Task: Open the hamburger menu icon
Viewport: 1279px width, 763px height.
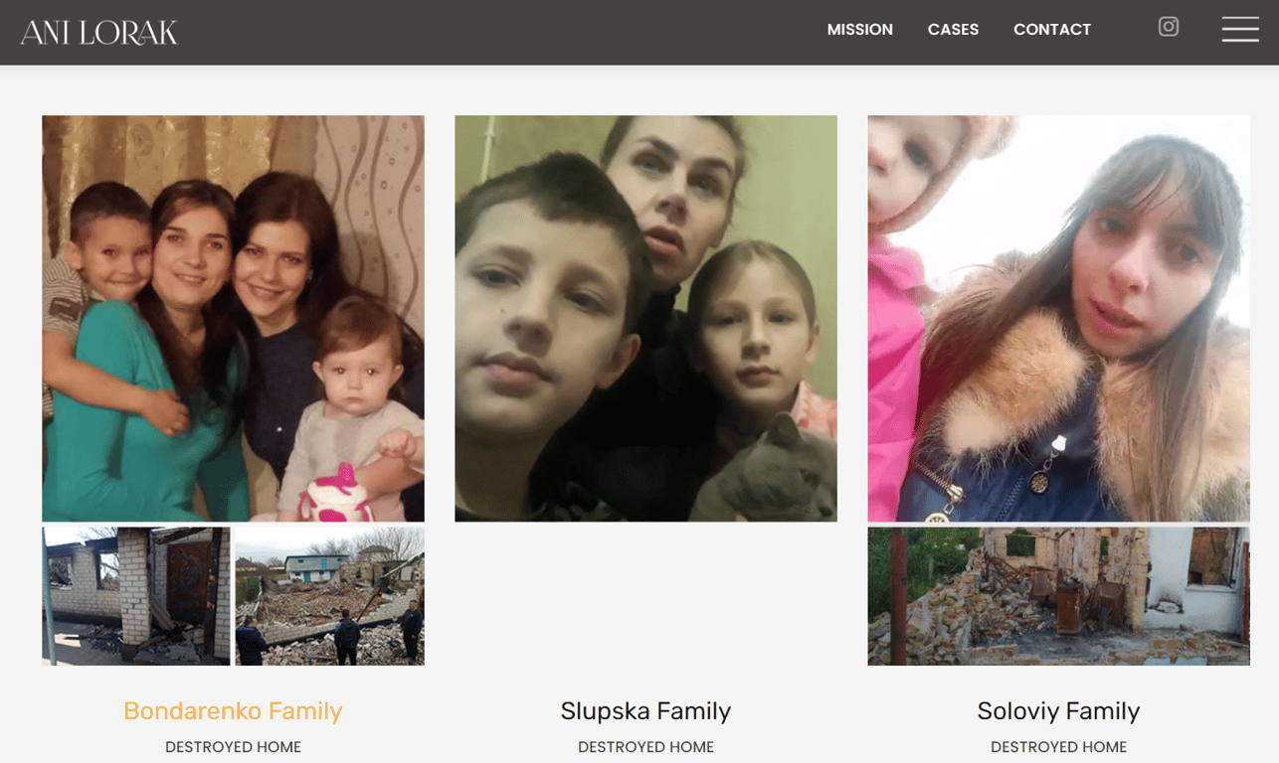Action: click(1240, 29)
